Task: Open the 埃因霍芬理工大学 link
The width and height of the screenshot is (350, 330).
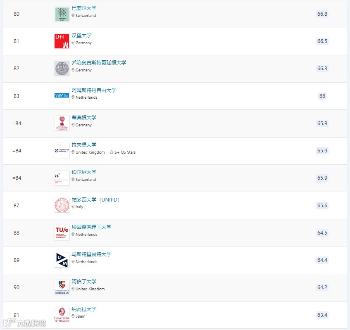Action: (91, 227)
